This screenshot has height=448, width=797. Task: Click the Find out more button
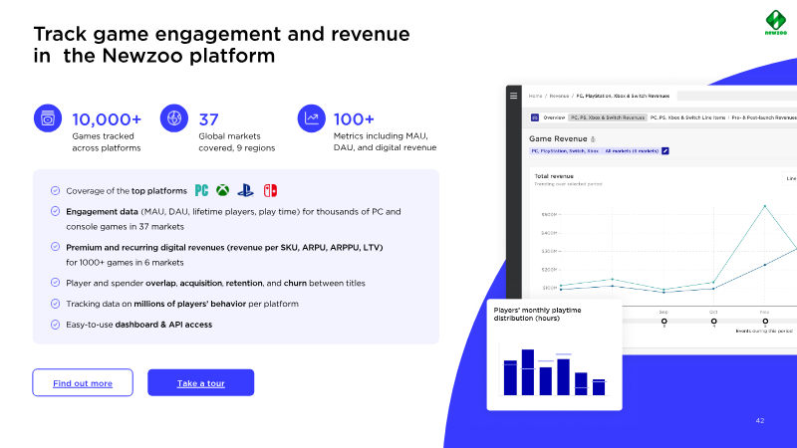(x=83, y=383)
